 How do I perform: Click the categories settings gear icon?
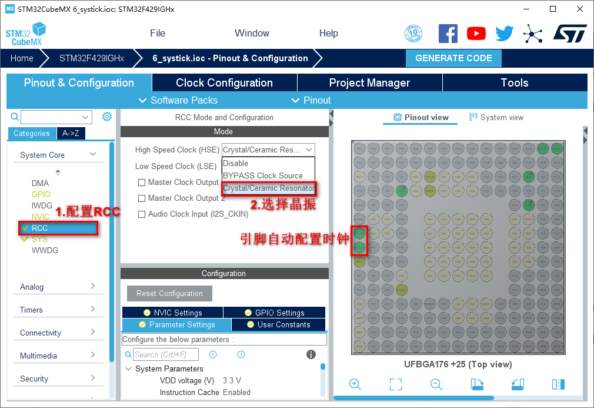(x=106, y=117)
